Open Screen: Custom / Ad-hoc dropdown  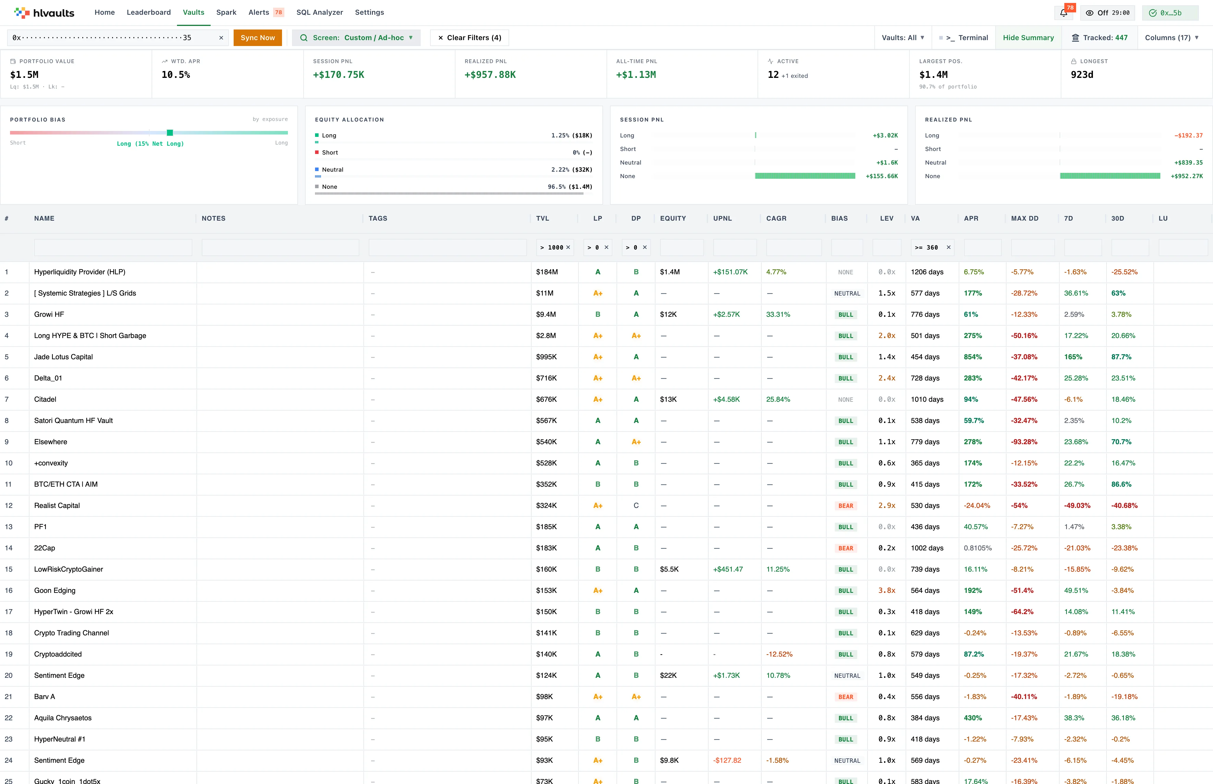tap(356, 38)
